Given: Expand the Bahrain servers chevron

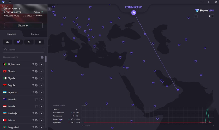Looking at the screenshot, I should pos(41,121).
